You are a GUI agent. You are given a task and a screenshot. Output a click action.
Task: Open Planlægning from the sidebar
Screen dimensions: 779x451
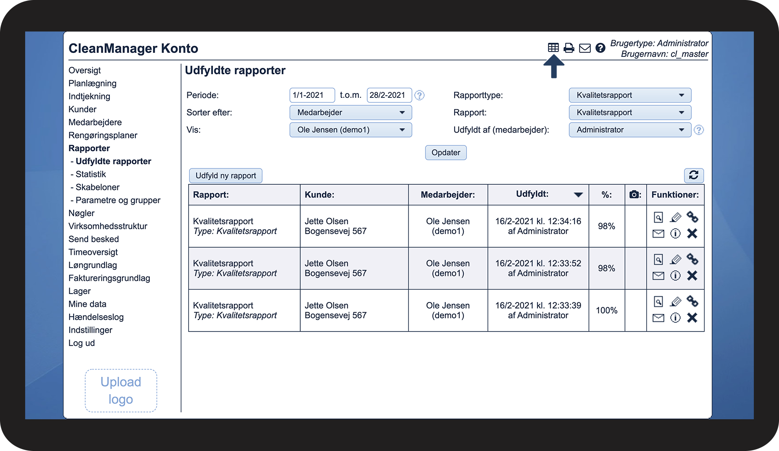(x=93, y=83)
